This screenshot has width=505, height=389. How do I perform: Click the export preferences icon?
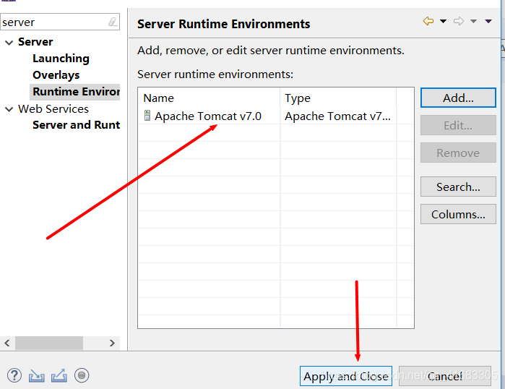click(x=59, y=375)
